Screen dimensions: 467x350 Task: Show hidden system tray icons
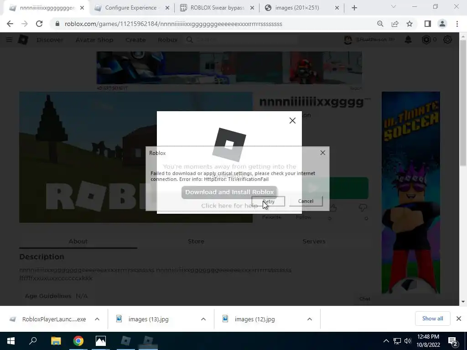386,341
